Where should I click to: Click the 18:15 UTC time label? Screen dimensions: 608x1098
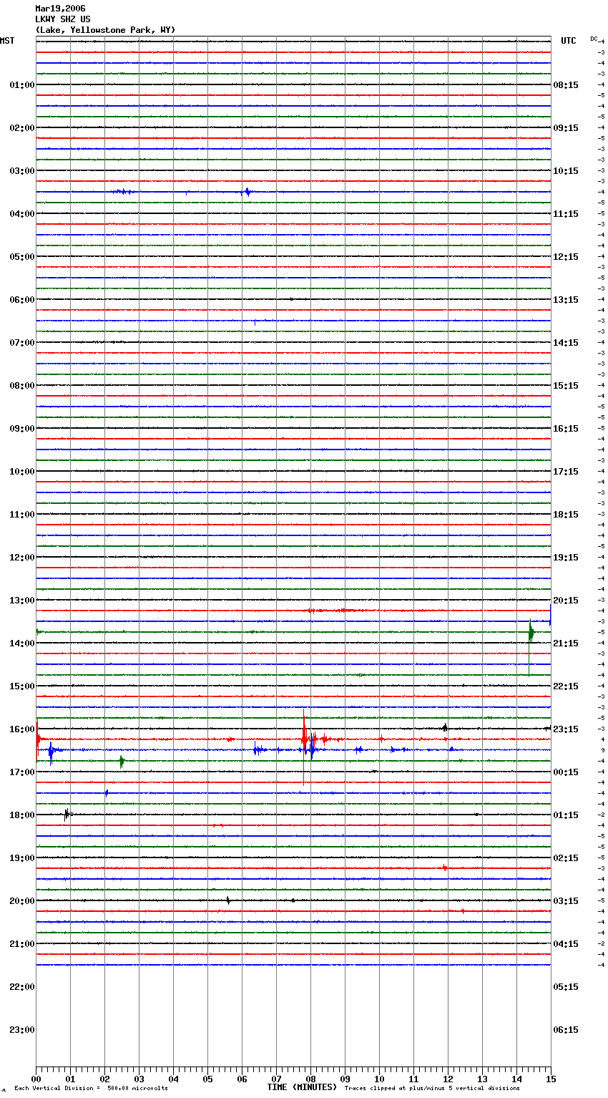pos(566,515)
